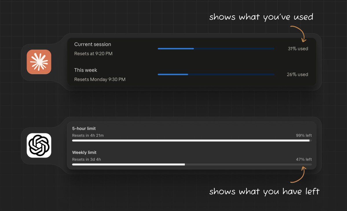
Task: Click the "26% used" value
Action: pyautogui.click(x=298, y=75)
